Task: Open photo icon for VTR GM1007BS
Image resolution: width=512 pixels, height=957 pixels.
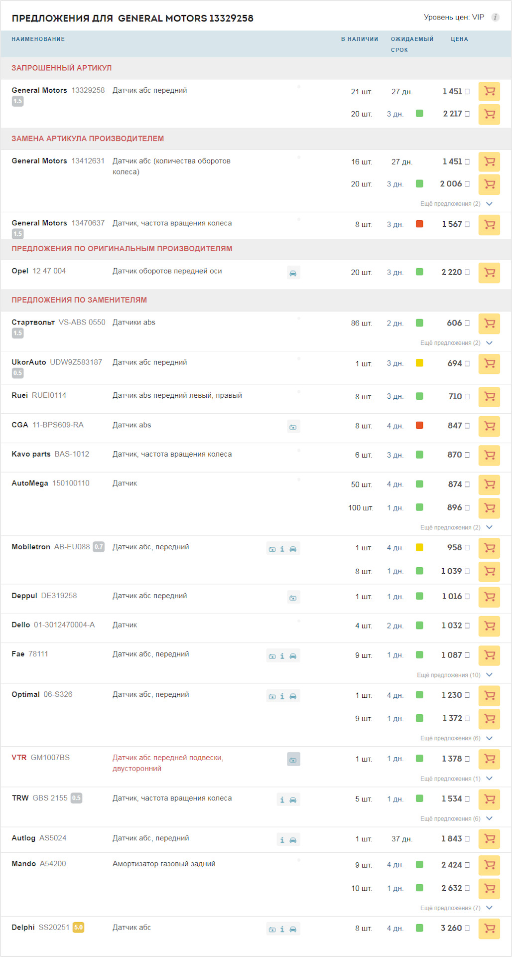Action: tap(293, 760)
